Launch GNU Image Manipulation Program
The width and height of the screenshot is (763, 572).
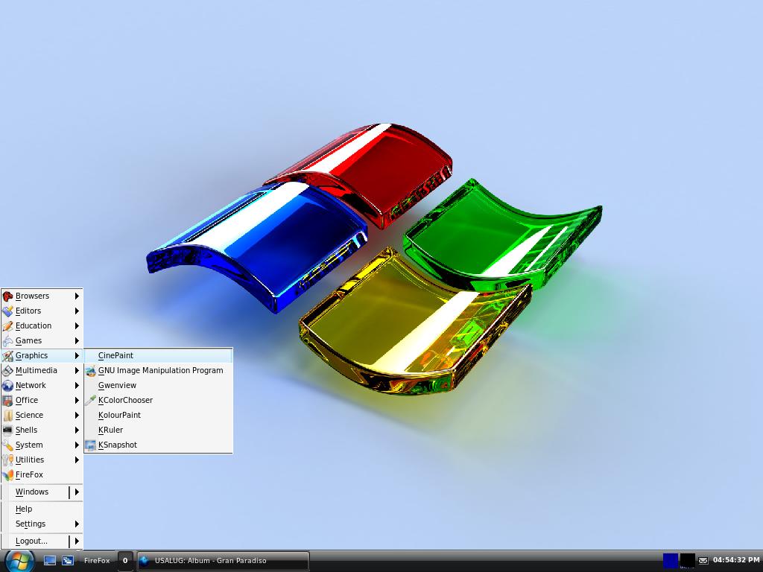point(158,371)
